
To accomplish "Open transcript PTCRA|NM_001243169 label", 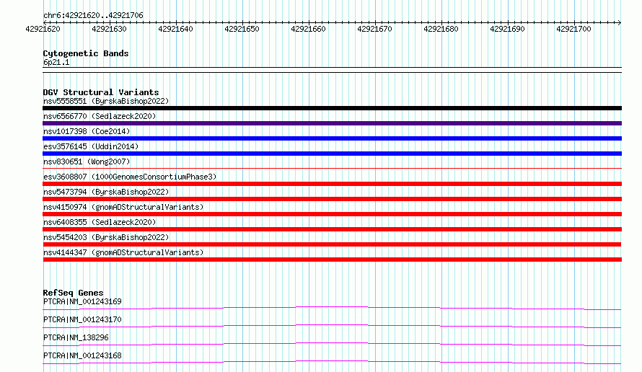I will (x=82, y=301).
